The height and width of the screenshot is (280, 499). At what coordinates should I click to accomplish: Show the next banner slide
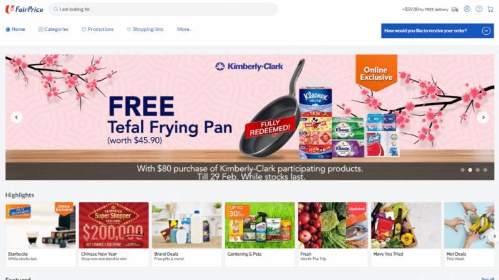483,117
